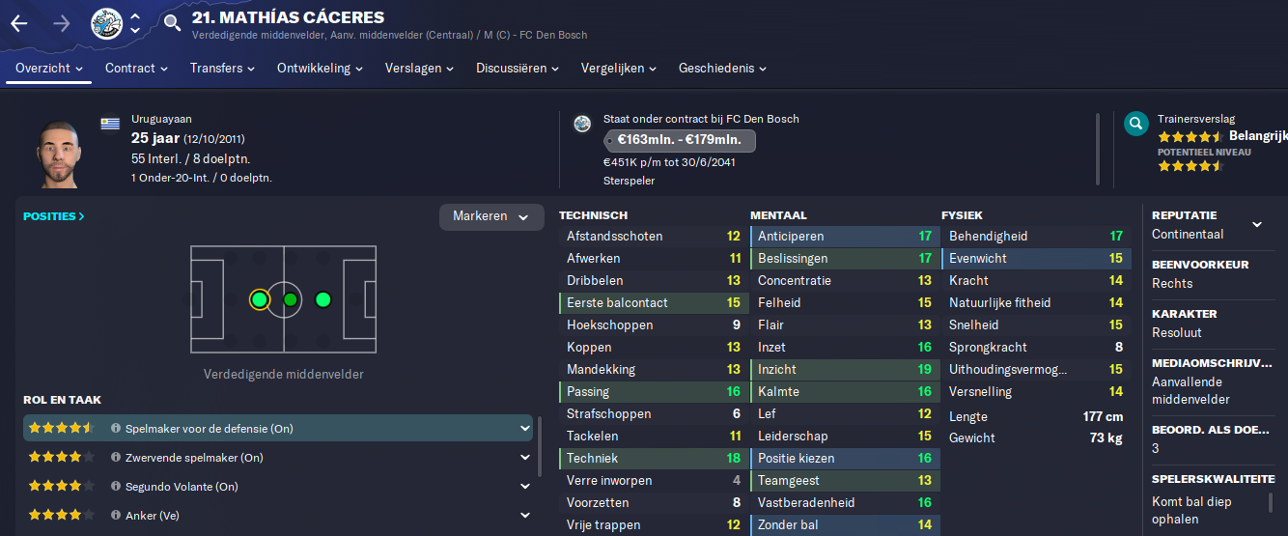This screenshot has height=536, width=1288.
Task: Select the central midfielder position dot
Action: 290,299
